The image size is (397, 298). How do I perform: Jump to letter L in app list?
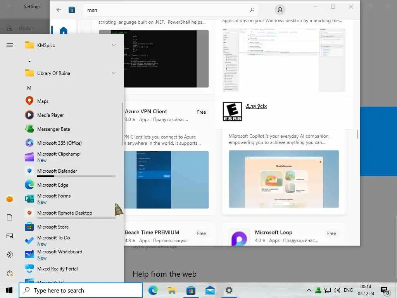29,60
